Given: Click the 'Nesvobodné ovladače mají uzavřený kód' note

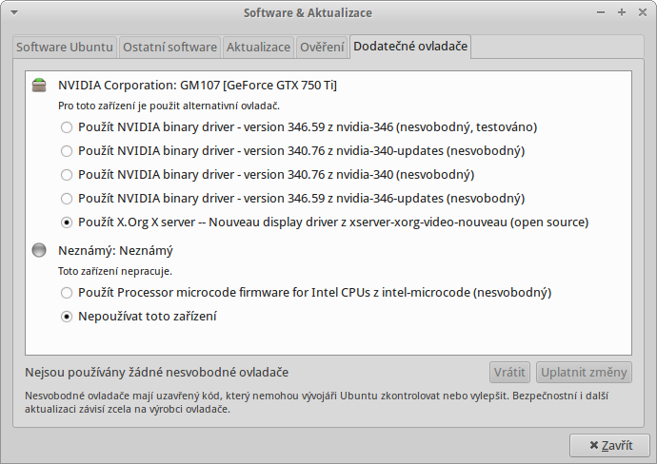Looking at the screenshot, I should tap(316, 402).
